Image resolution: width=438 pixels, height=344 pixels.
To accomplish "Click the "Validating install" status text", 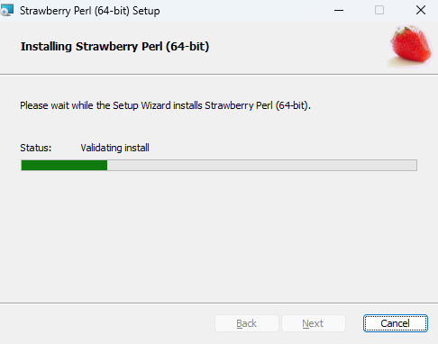I will tap(114, 148).
